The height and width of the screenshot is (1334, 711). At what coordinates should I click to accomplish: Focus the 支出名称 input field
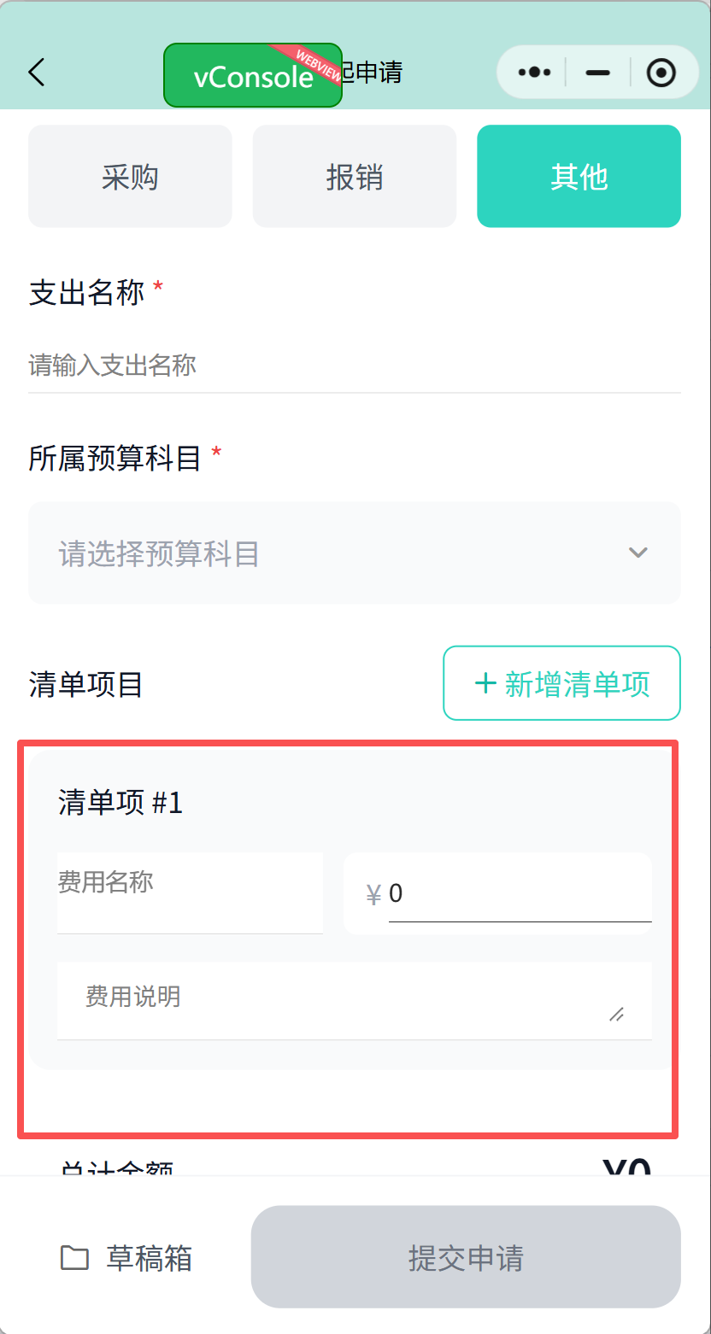coord(355,366)
